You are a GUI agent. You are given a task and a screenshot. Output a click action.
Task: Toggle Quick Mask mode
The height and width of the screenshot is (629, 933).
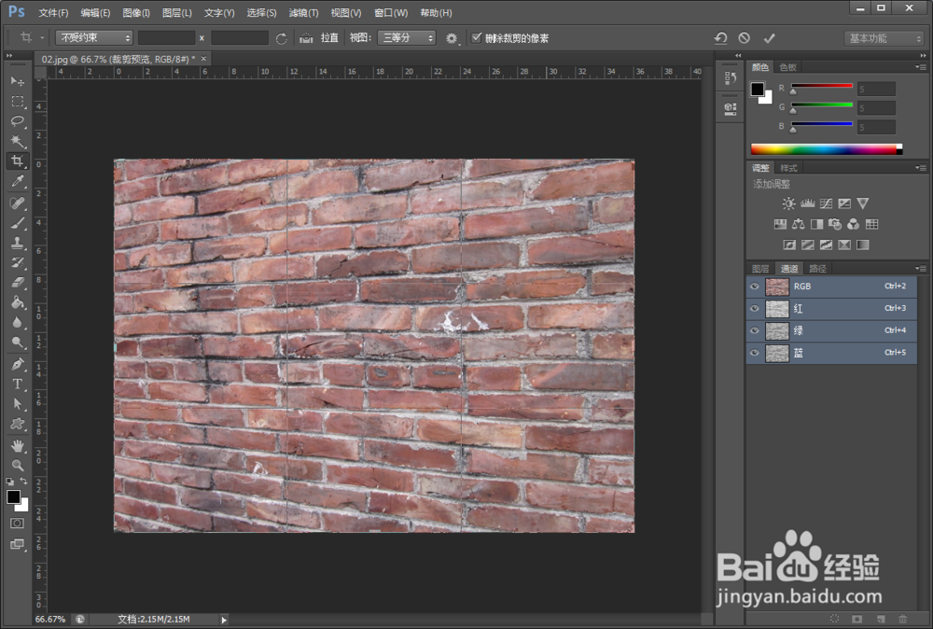(x=17, y=523)
